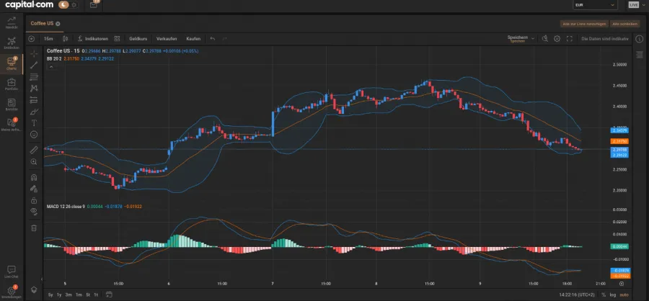Select the brush drawing tool
649x301 pixels.
(x=34, y=111)
